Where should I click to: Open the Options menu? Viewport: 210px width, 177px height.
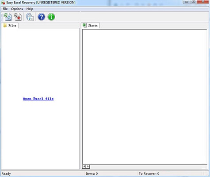[x=17, y=9]
